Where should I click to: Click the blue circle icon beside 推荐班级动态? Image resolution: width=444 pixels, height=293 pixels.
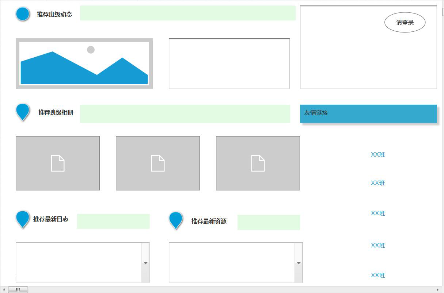coord(23,14)
